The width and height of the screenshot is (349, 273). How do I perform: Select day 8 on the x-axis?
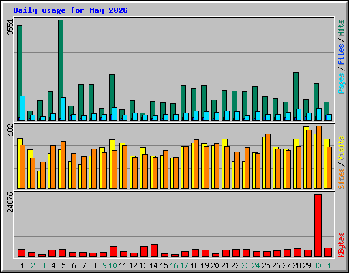coord(94,265)
